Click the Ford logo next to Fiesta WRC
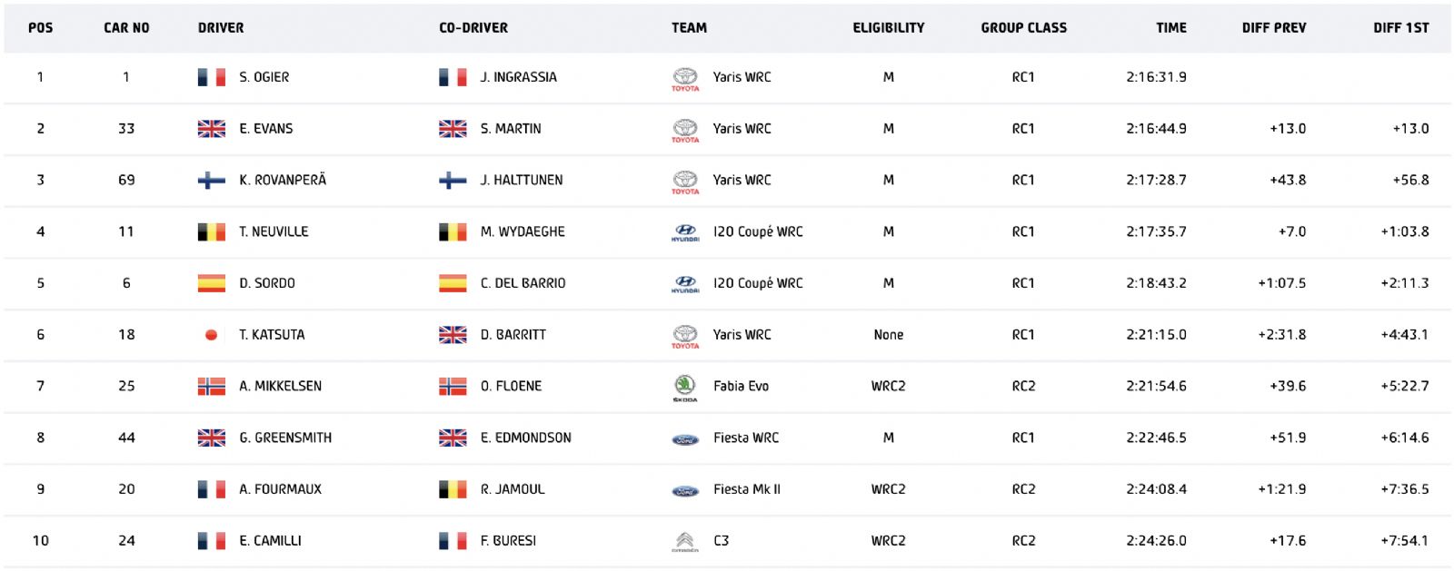Viewport: 1454px width, 571px height. coord(685,439)
